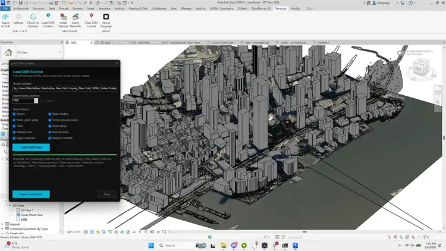Toggle Mapbox satellite checkbox
The height and width of the screenshot is (251, 446).
pyautogui.click(x=50, y=138)
